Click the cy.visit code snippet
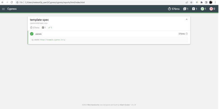Viewport: 219px width, 109px height. [x=109, y=40]
